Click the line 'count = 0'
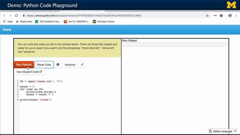 pyautogui.click(x=27, y=87)
